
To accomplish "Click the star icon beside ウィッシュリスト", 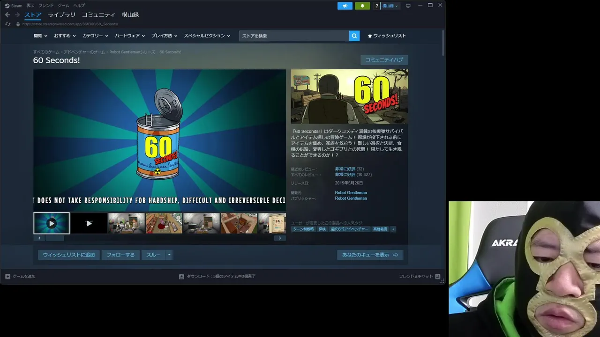I will click(x=370, y=36).
